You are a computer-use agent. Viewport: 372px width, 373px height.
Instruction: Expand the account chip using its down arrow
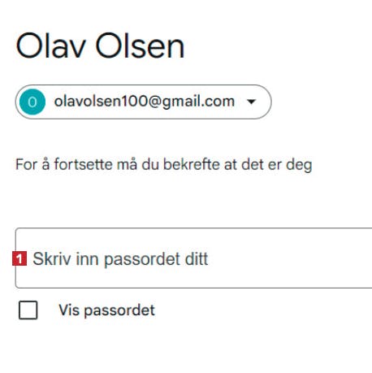pos(251,102)
